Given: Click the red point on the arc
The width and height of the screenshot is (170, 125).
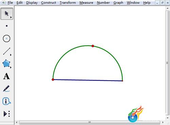Looking at the screenshot, I should click(x=93, y=46).
